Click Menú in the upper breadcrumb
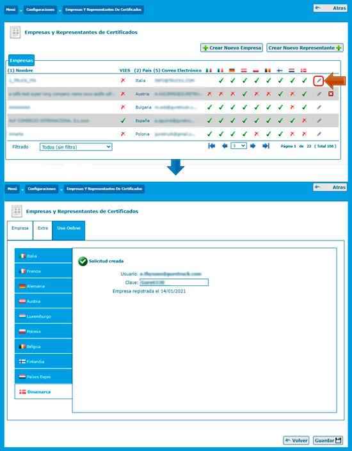 [x=12, y=10]
